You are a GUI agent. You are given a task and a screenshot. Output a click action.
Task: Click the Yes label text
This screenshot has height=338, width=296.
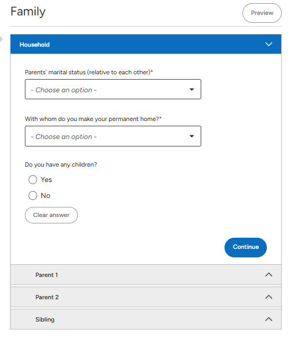[x=46, y=179]
